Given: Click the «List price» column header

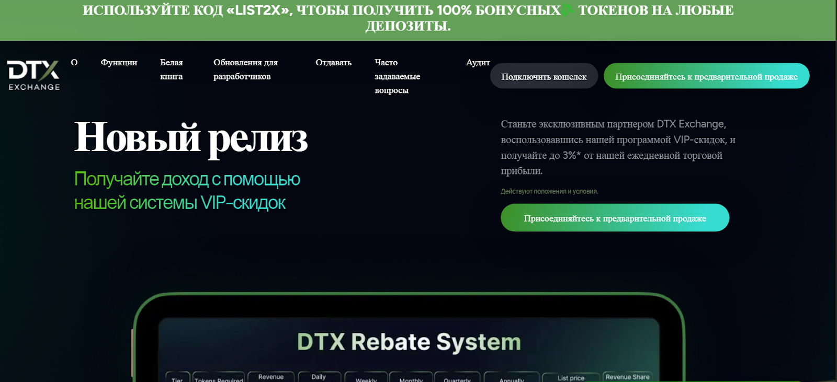Looking at the screenshot, I should (x=571, y=378).
